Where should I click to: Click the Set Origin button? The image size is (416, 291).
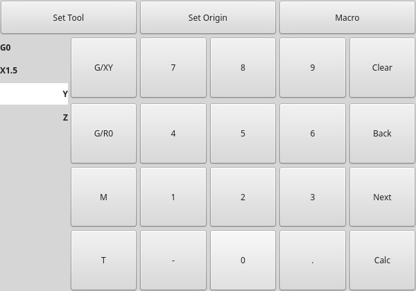(208, 17)
